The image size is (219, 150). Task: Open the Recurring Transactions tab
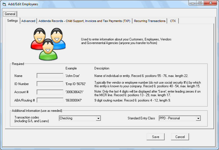pos(150,21)
